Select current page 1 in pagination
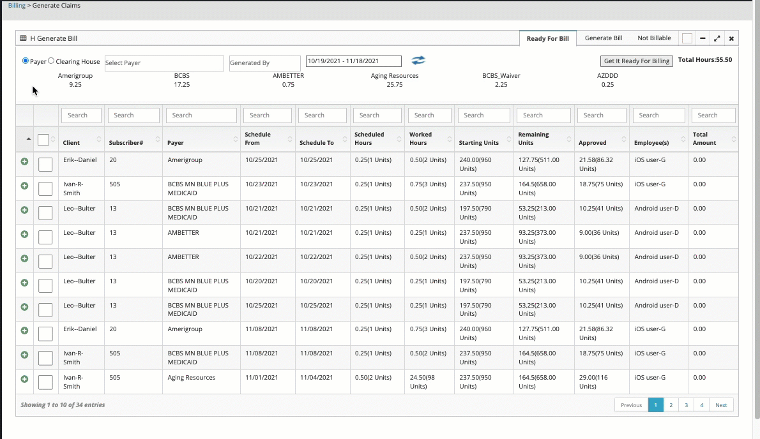This screenshot has width=760, height=439. point(655,405)
